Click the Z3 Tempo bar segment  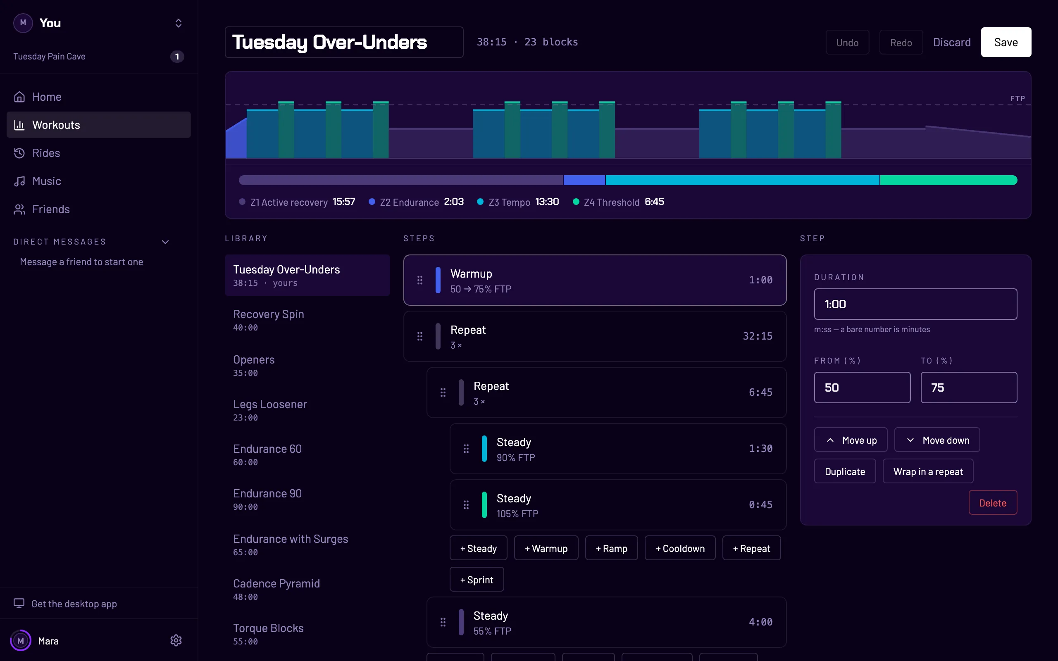click(742, 180)
